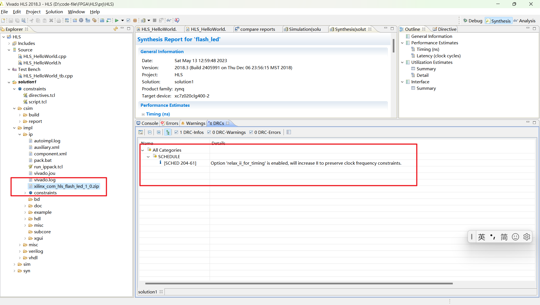
Task: Toggle IME simplified Chinese 简 button
Action: 504,237
